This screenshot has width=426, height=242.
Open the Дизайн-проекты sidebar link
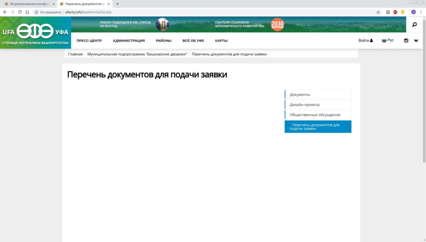[305, 104]
